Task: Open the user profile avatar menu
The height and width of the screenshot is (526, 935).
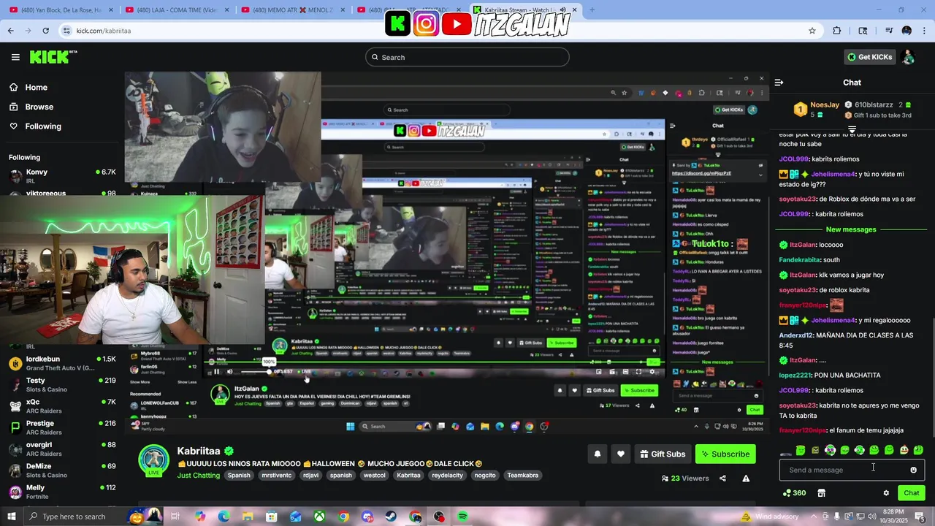Action: click(x=908, y=57)
